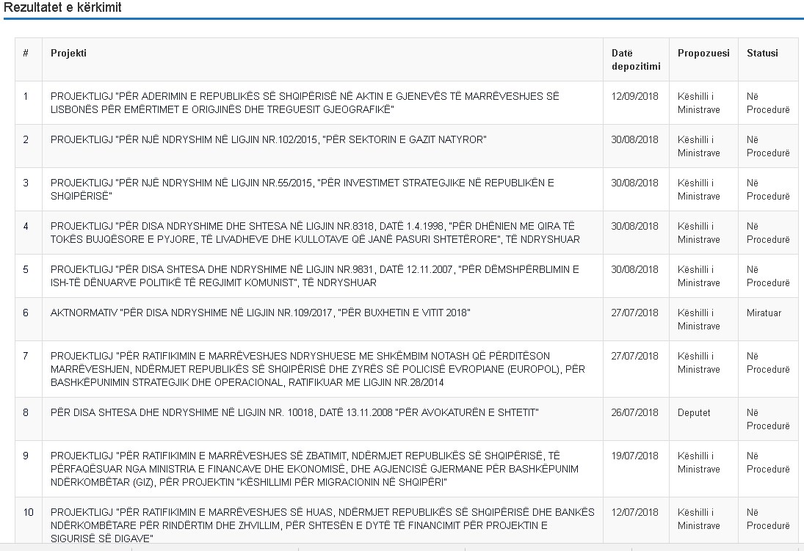The height and width of the screenshot is (551, 804).
Task: Click the deposit date 12/09/2018
Action: tap(635, 96)
